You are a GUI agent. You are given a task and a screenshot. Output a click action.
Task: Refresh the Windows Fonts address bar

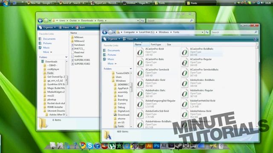pos(207,32)
